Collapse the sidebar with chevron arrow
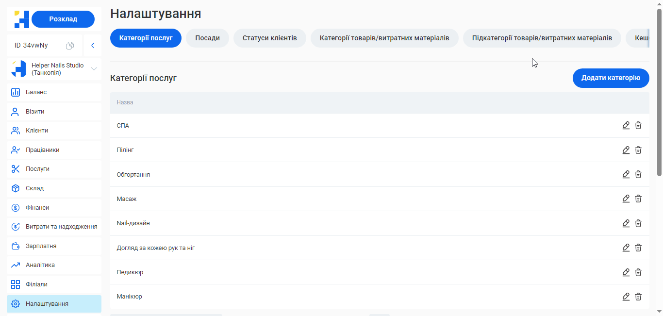The width and height of the screenshot is (663, 316). tap(93, 45)
